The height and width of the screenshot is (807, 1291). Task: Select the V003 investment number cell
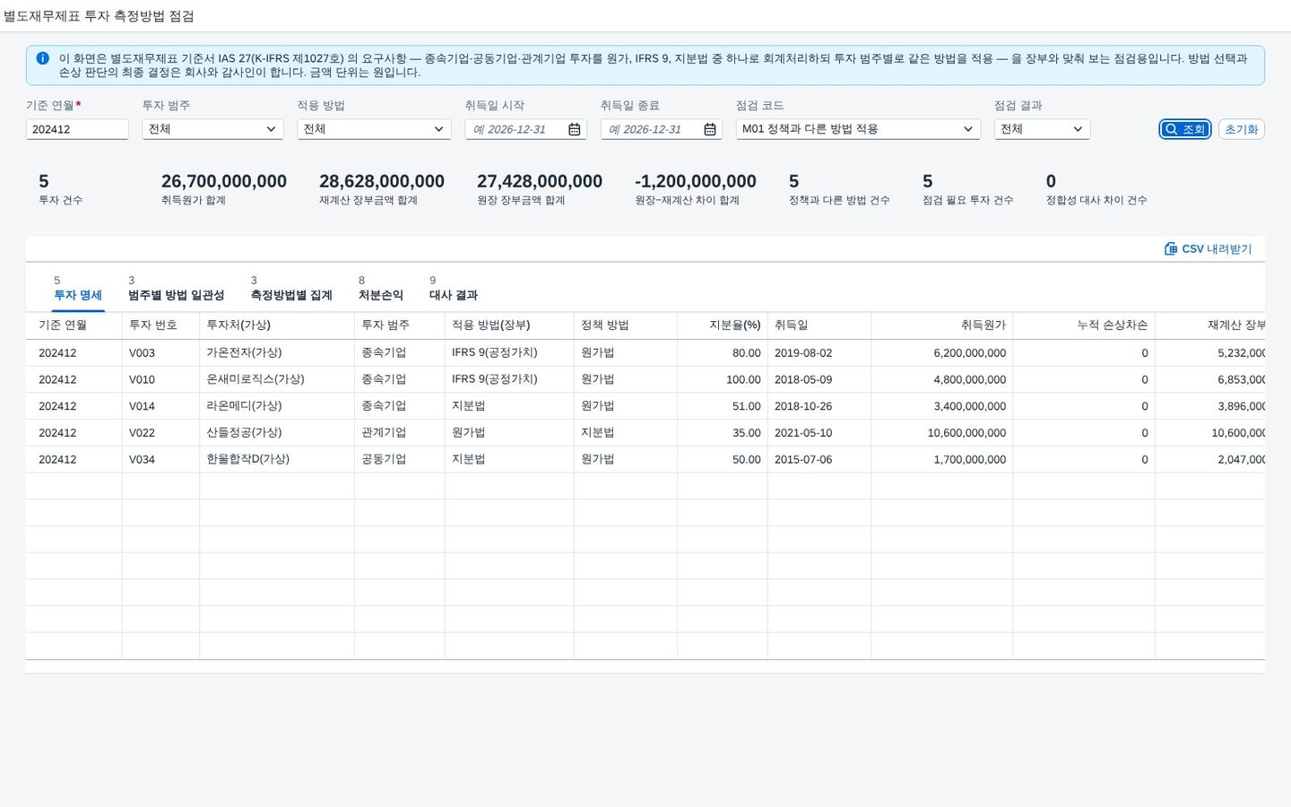tap(160, 353)
